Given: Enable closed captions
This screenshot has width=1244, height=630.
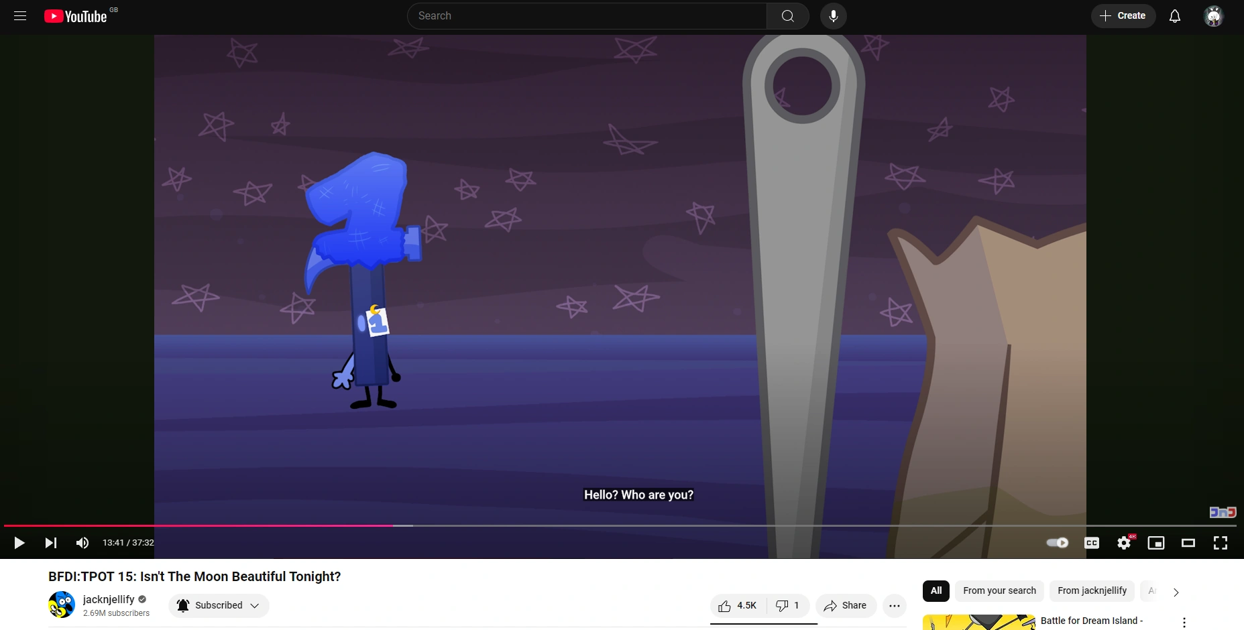Looking at the screenshot, I should [x=1091, y=543].
